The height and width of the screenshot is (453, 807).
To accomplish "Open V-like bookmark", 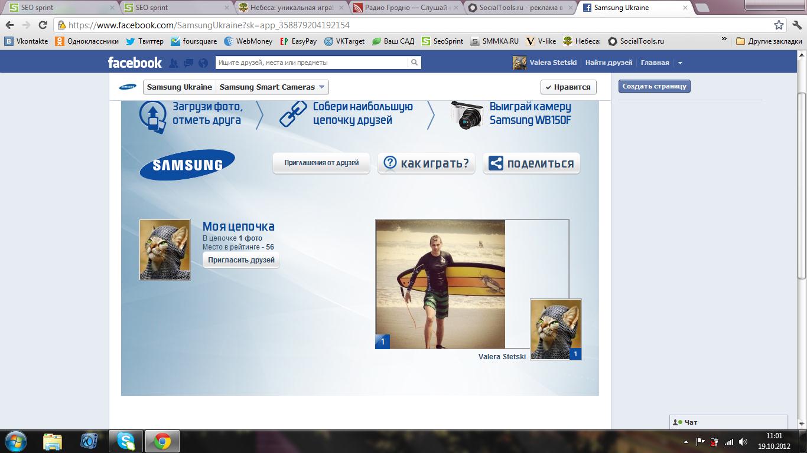I will click(541, 41).
